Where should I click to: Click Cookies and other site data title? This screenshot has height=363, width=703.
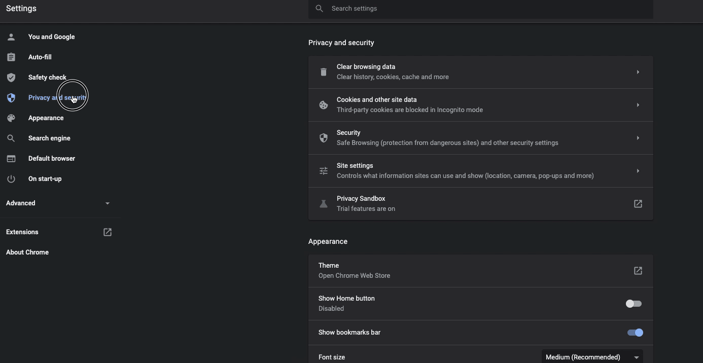[x=377, y=100]
